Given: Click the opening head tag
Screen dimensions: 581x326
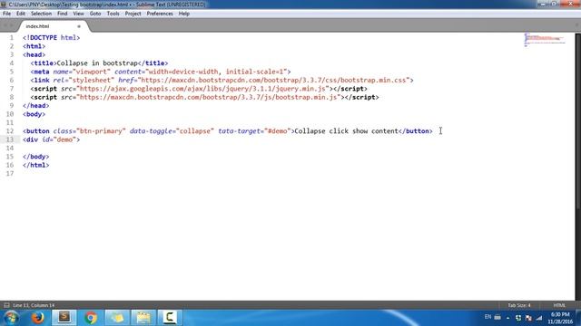Looking at the screenshot, I should point(34,54).
